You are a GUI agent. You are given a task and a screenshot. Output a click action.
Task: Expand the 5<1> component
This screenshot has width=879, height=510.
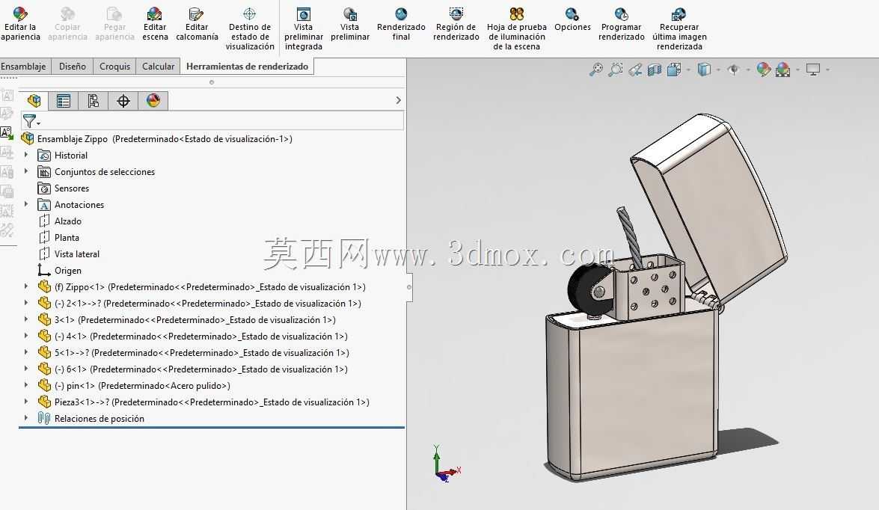pos(25,352)
